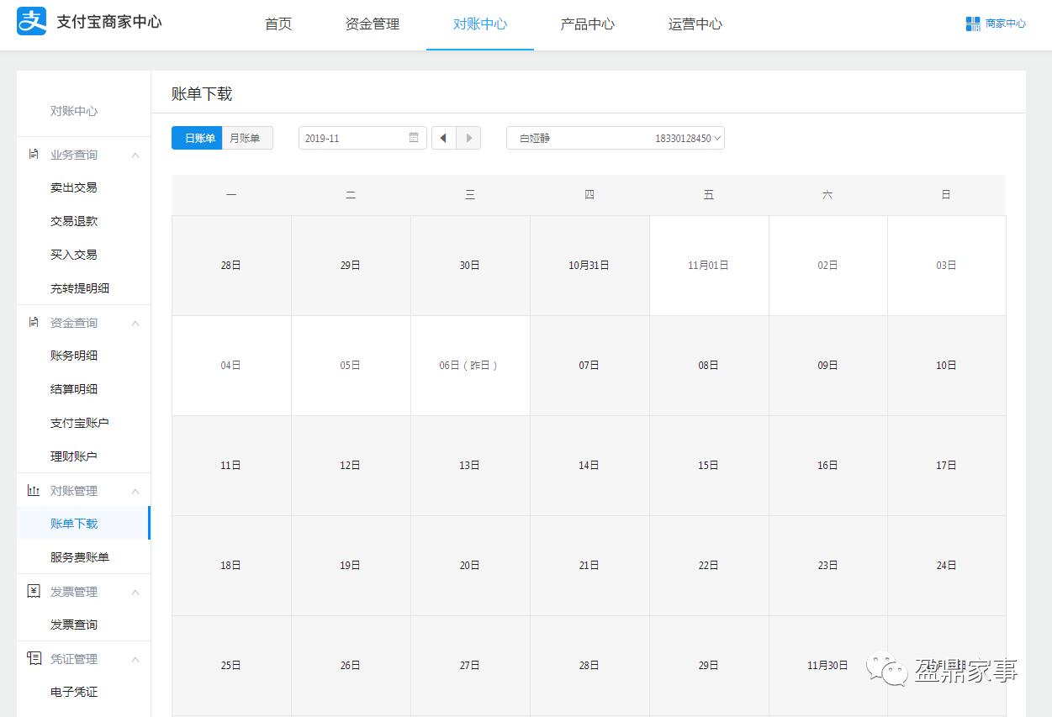Open the 产品中心 top tab
The width and height of the screenshot is (1052, 717).
click(x=588, y=24)
